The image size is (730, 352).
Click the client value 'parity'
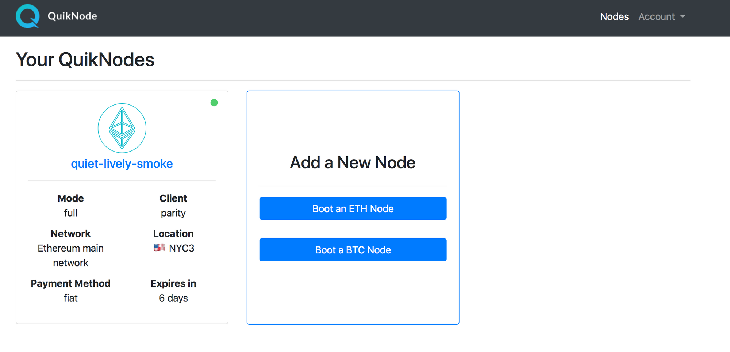pyautogui.click(x=173, y=213)
